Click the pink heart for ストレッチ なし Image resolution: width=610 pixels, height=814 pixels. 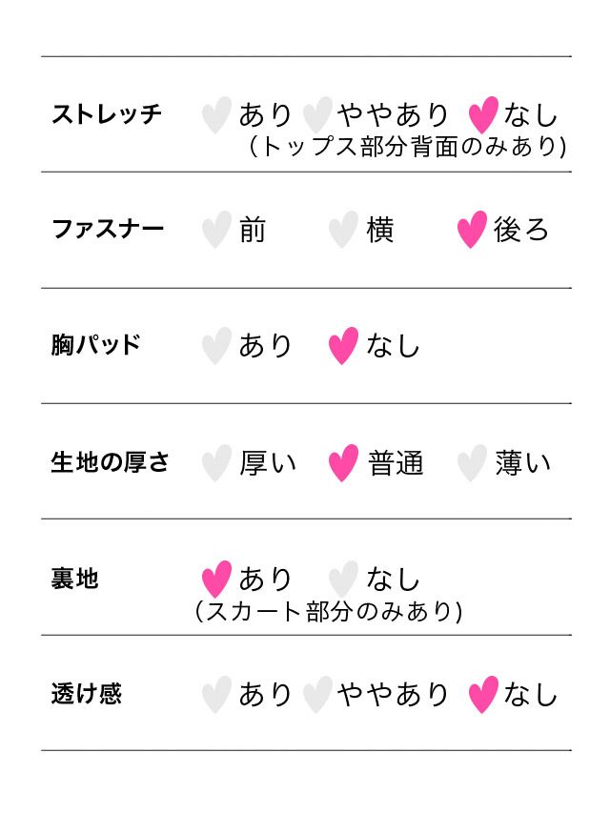(483, 115)
